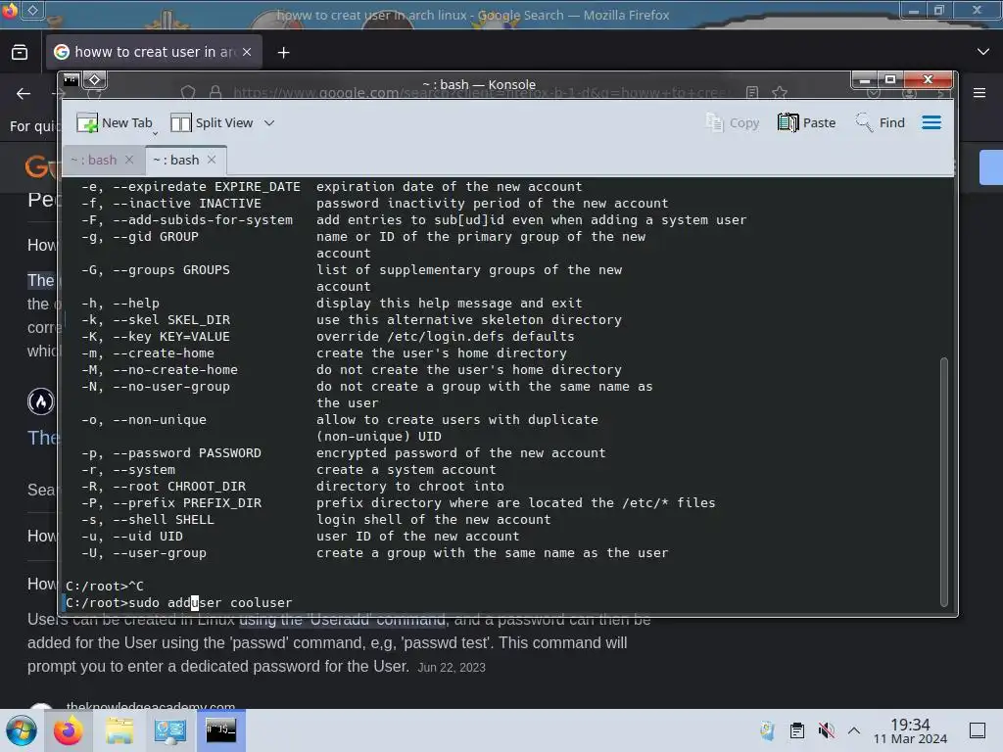Click 'display this help message and exit'
The height and width of the screenshot is (752, 1003).
point(449,304)
